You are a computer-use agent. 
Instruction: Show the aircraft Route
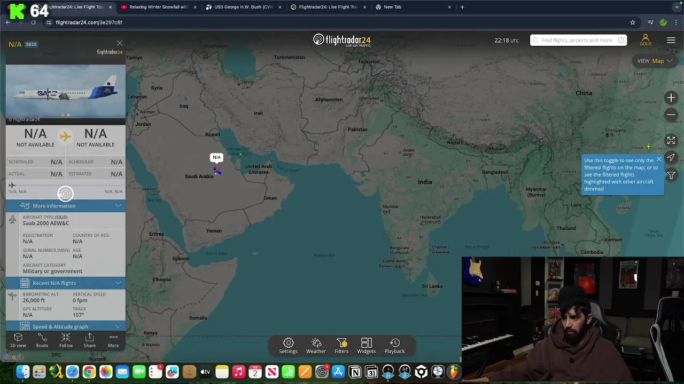[x=42, y=340]
